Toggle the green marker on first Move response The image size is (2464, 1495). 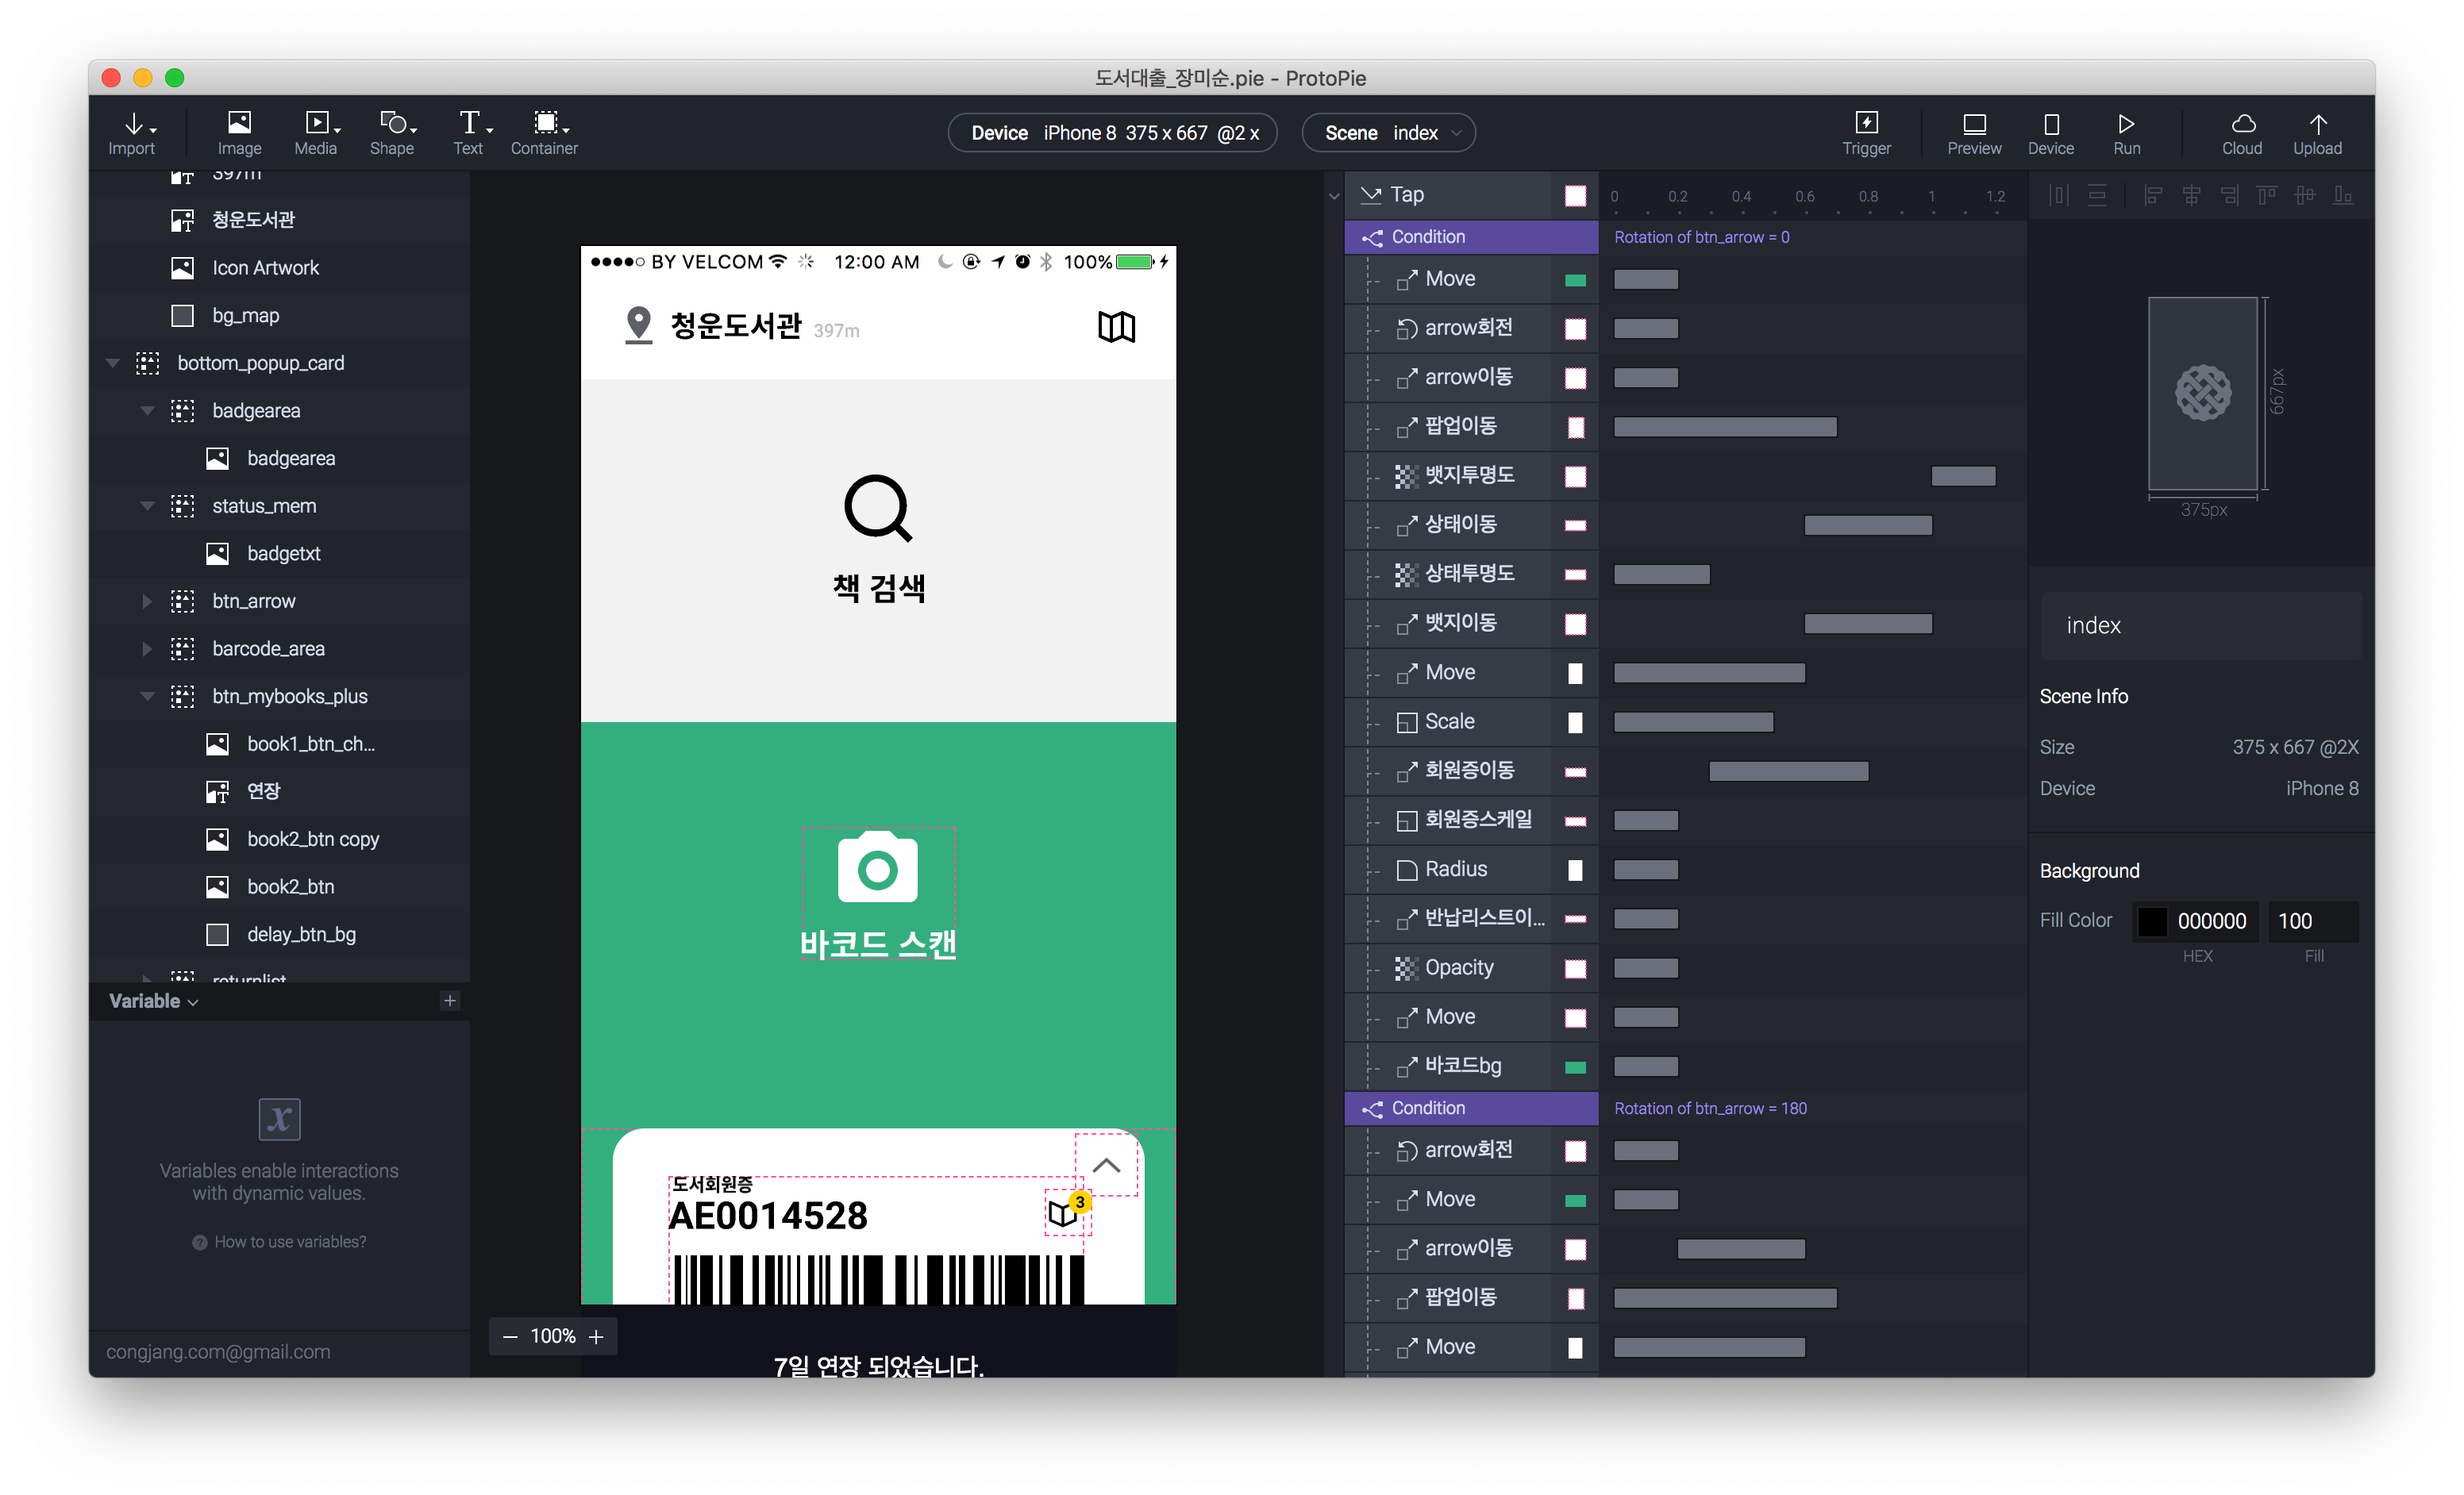tap(1575, 281)
